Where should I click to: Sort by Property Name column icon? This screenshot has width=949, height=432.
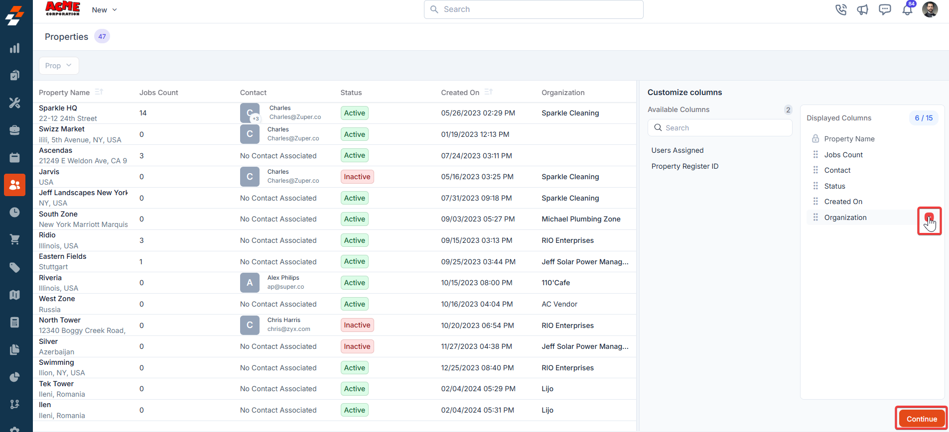(x=99, y=92)
